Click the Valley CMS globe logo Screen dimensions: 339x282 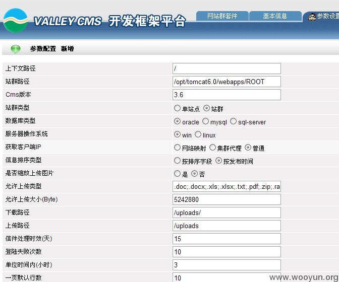point(16,21)
